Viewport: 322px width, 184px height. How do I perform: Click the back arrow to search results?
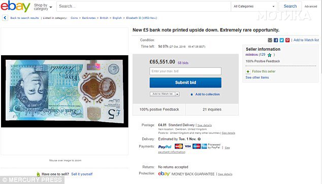coord(5,18)
